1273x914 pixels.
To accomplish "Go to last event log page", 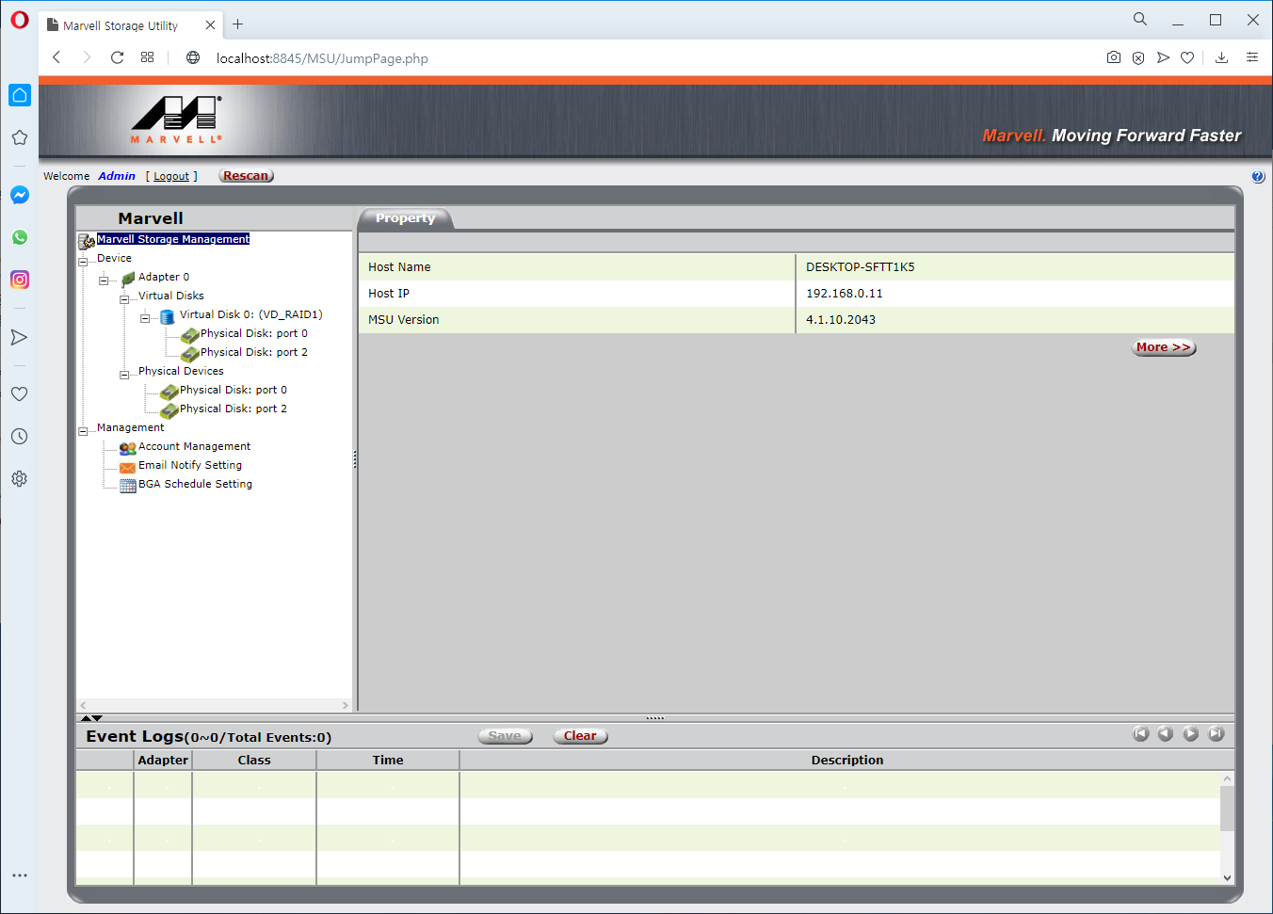I will [1216, 734].
